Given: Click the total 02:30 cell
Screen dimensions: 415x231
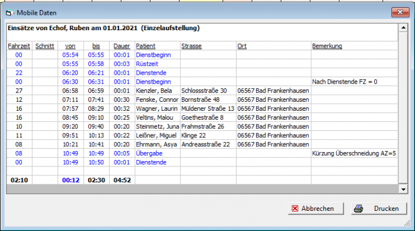Looking at the screenshot, I should tap(96, 180).
